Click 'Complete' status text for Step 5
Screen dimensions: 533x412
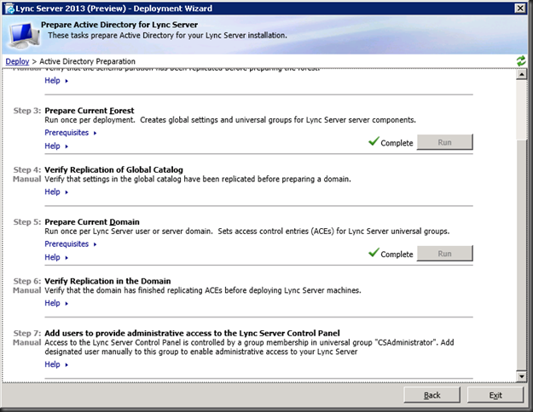click(x=397, y=255)
